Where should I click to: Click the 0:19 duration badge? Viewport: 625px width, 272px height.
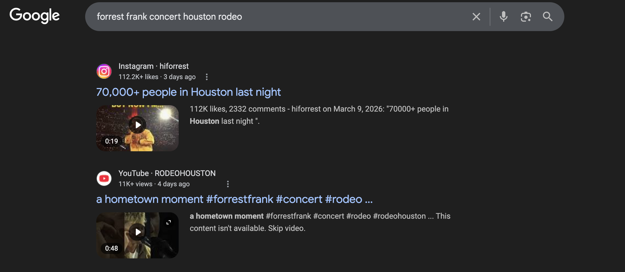click(111, 141)
